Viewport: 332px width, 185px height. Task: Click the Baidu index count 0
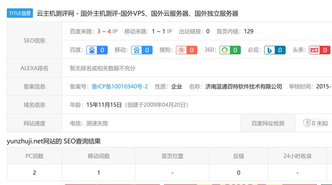102,50
